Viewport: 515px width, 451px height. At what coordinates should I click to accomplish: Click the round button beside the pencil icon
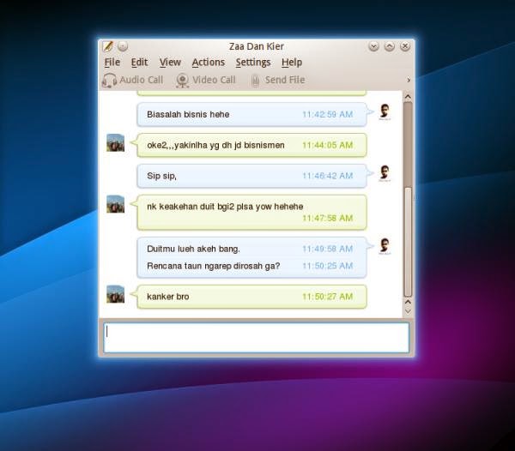click(123, 46)
